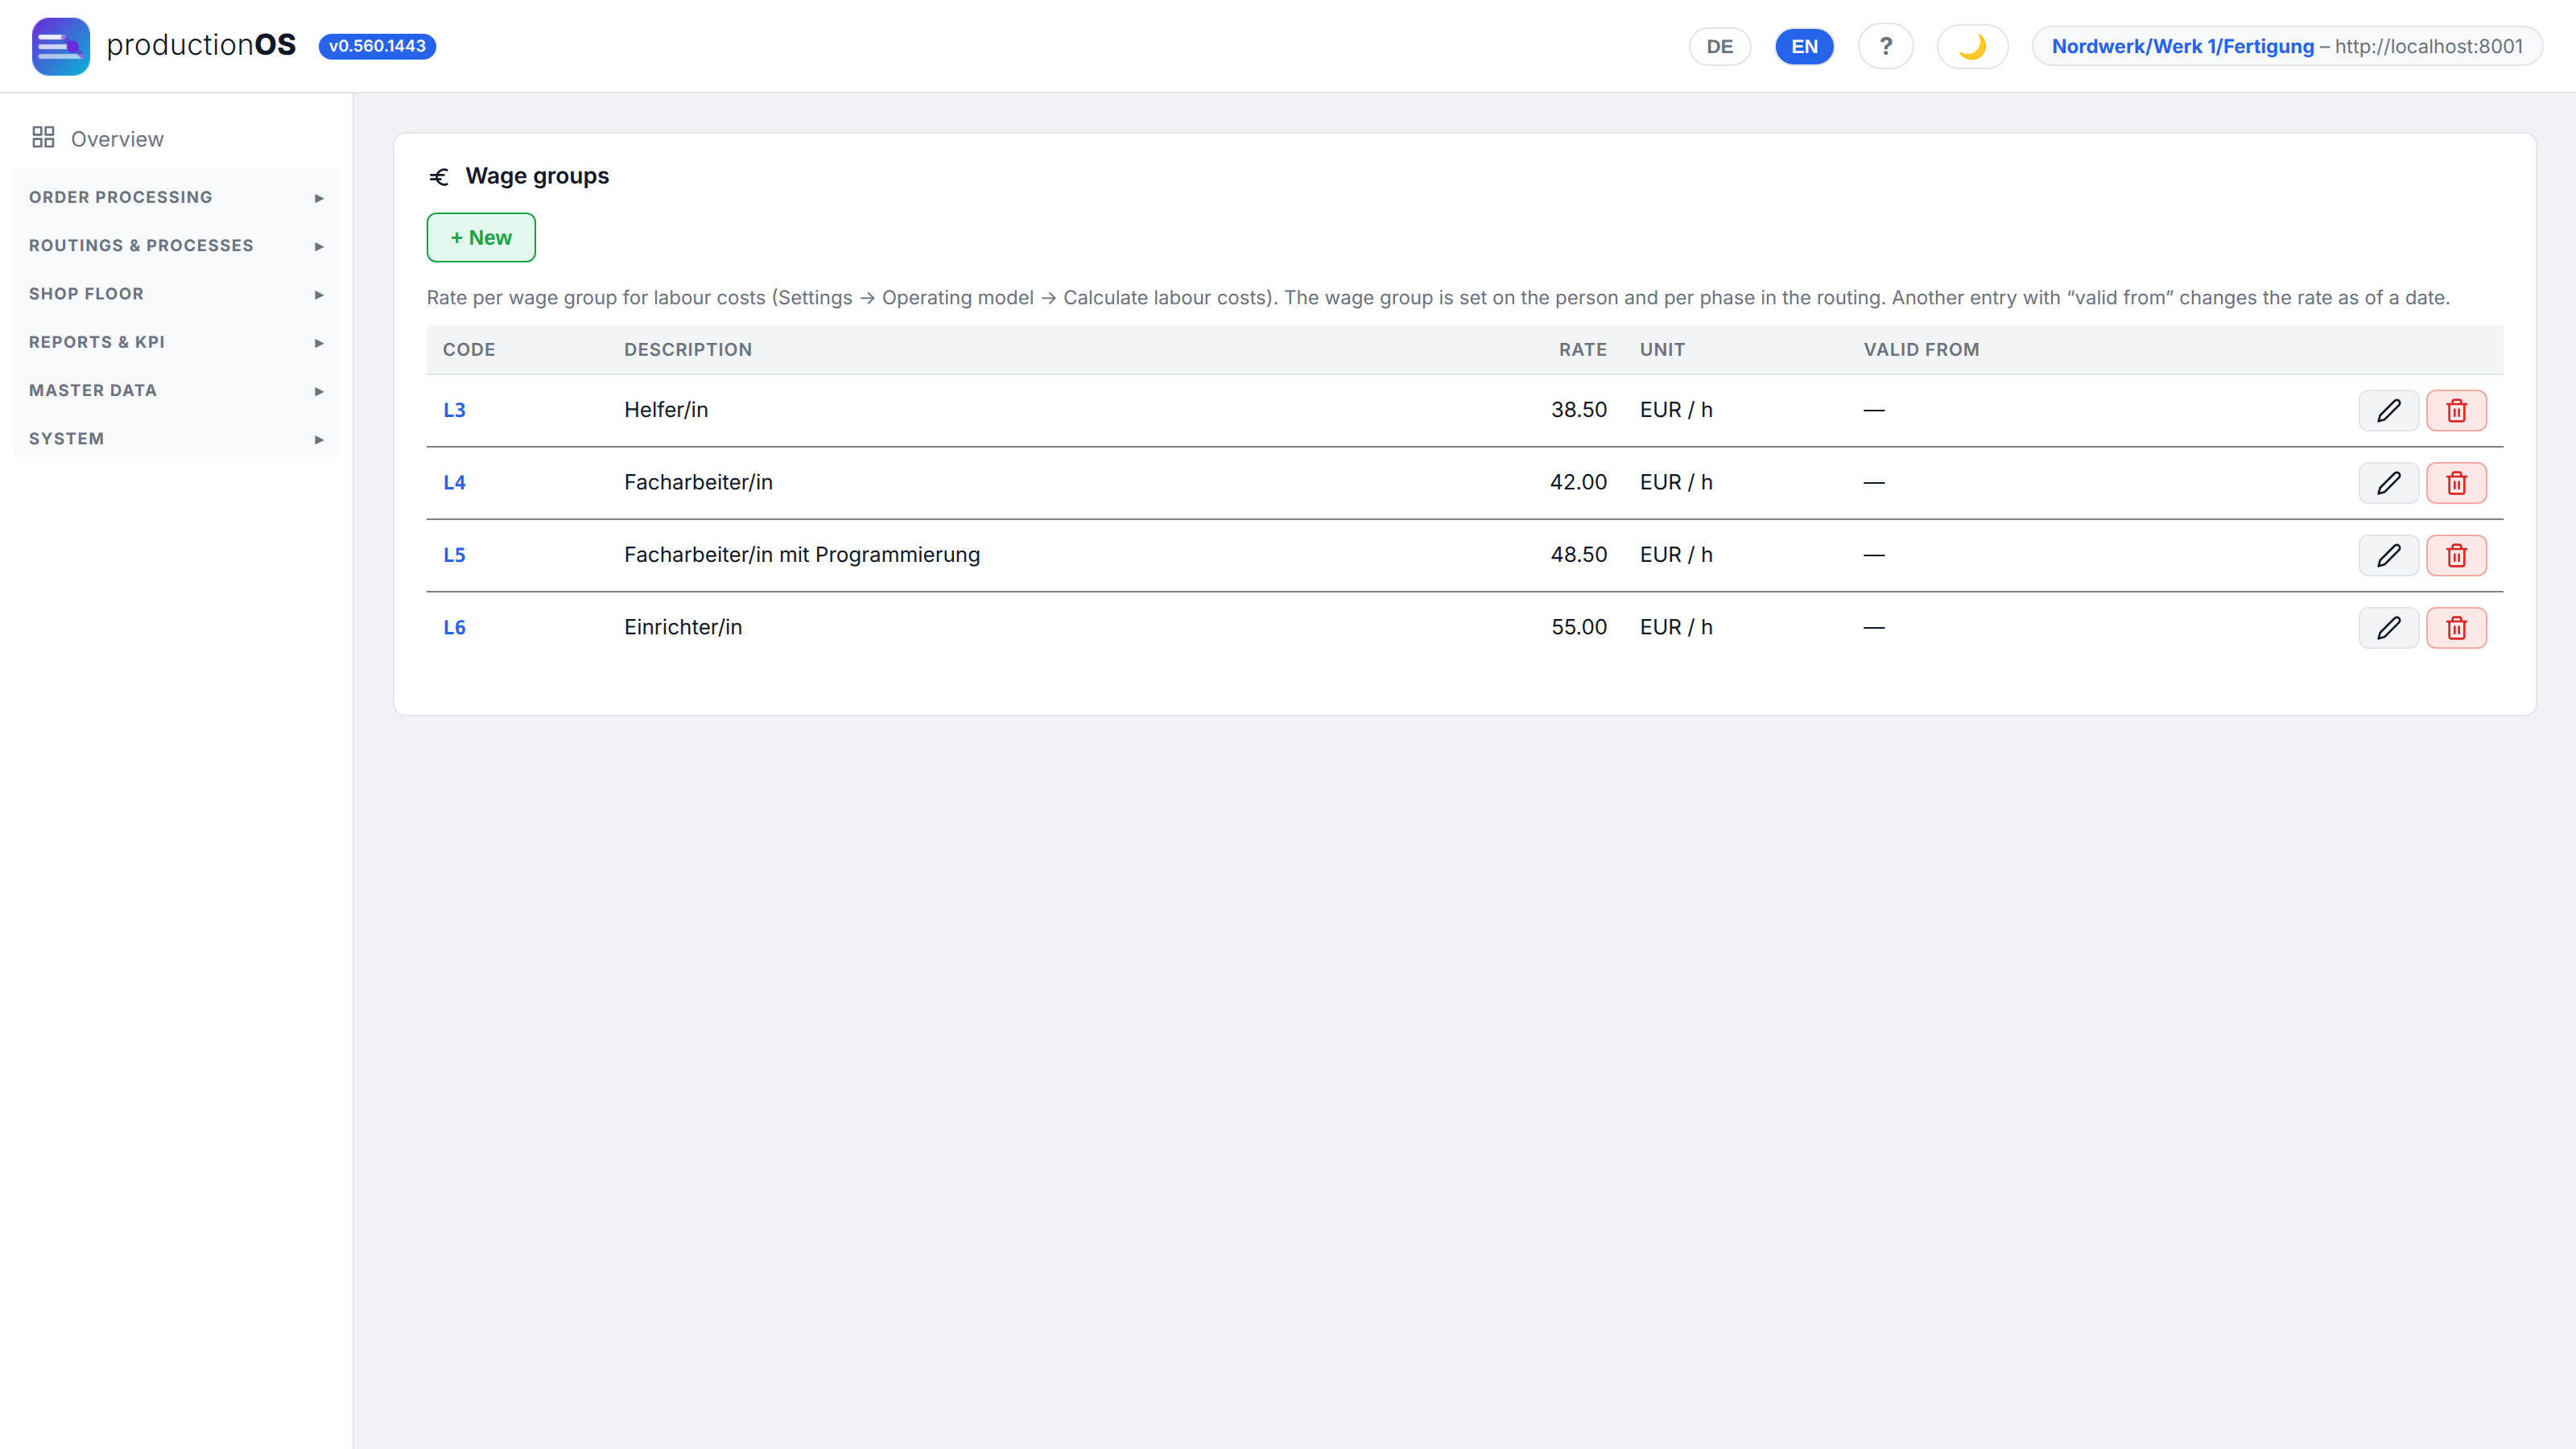Select the 38.50 rate value
The image size is (2576, 1449).
(1579, 409)
